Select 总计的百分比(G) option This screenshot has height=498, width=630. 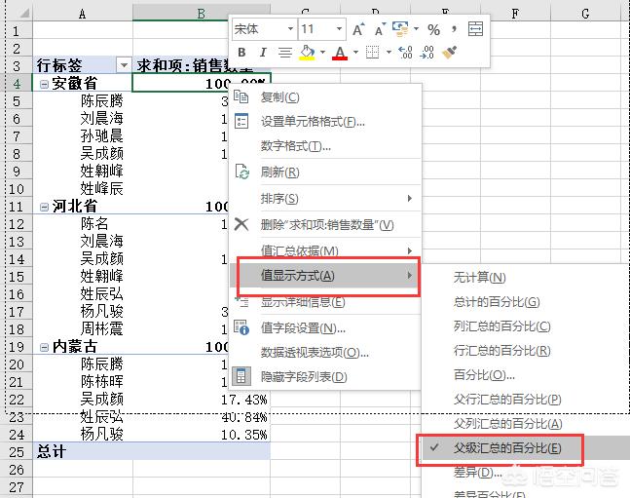pos(524,302)
